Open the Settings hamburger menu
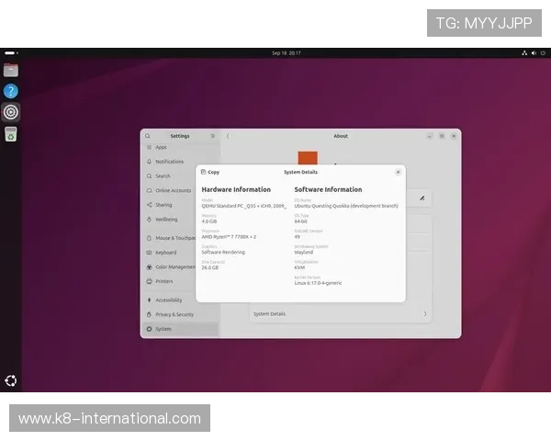Image resolution: width=551 pixels, height=441 pixels. (213, 136)
